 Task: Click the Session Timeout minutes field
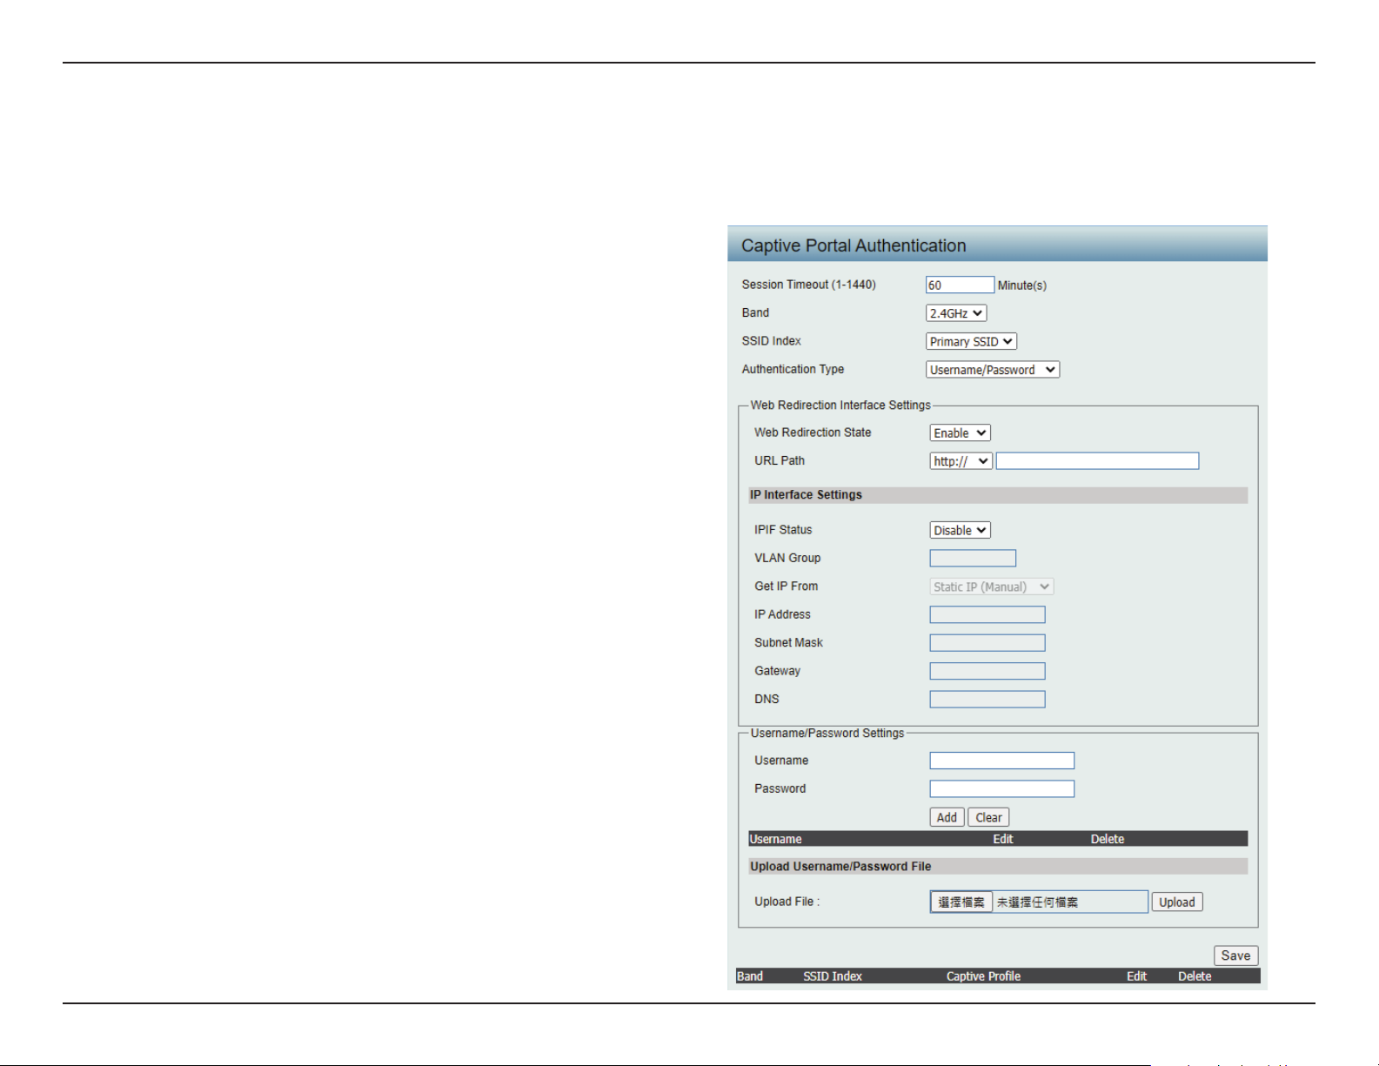pyautogui.click(x=960, y=285)
